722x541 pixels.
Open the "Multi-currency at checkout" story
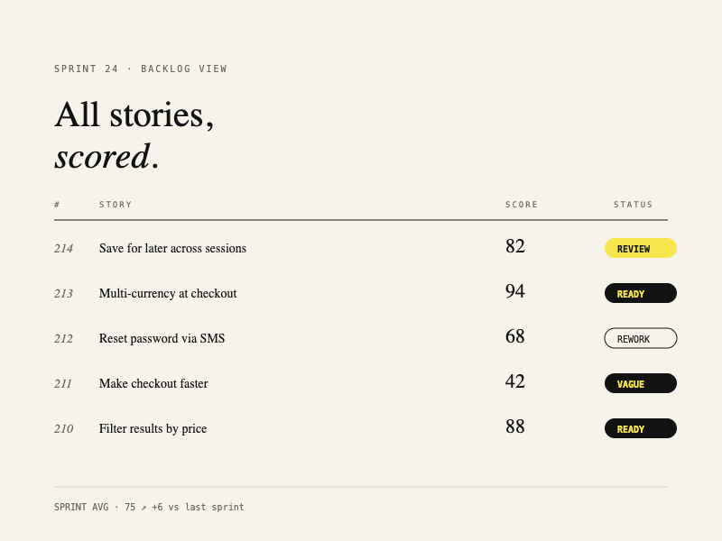point(168,293)
